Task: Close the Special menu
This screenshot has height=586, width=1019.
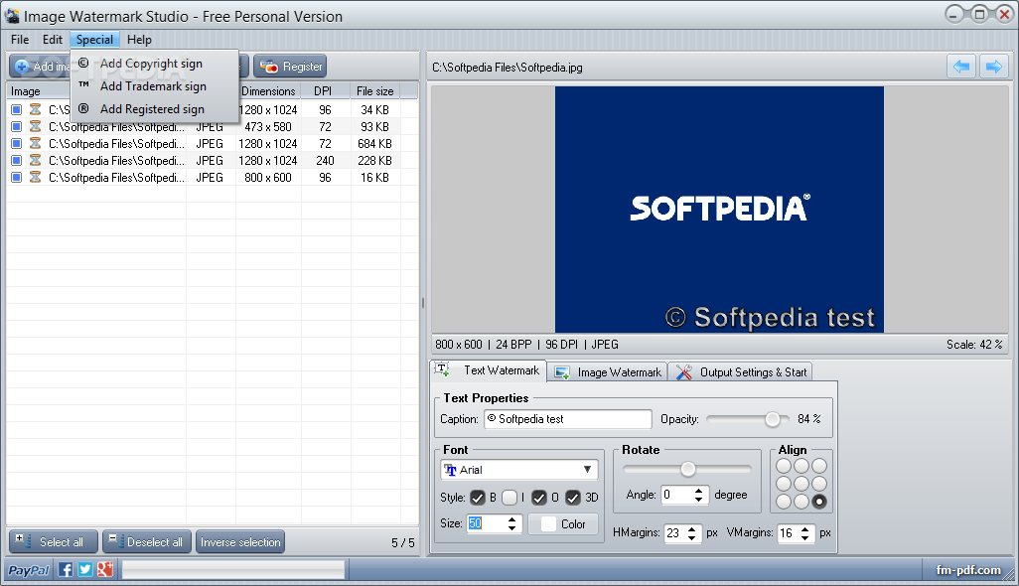Action: coord(95,40)
